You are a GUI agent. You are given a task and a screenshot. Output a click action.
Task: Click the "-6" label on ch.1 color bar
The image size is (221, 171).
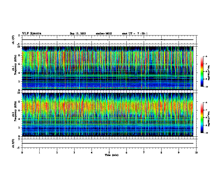pos(206,56)
